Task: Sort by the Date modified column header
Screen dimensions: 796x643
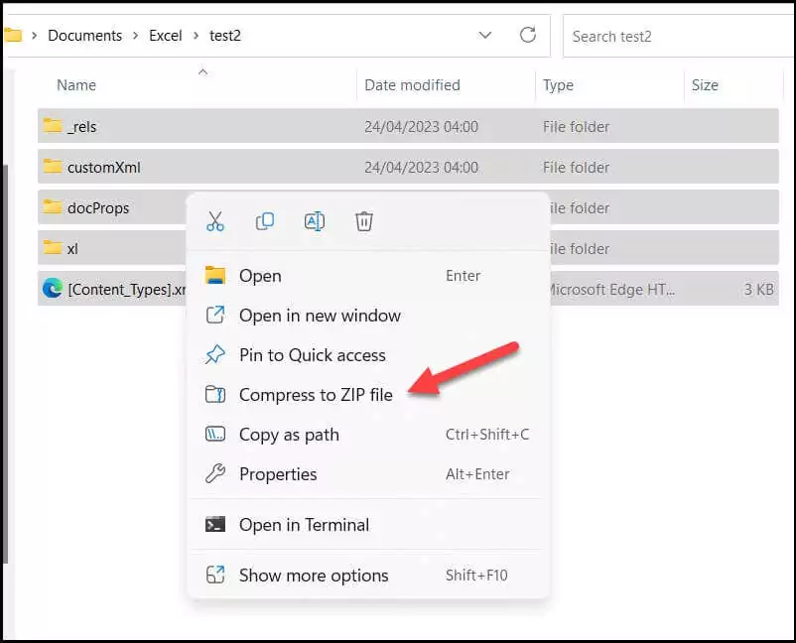Action: (412, 85)
